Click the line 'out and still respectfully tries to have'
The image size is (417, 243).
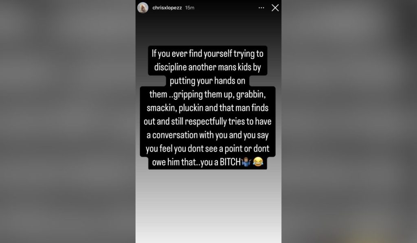click(x=207, y=121)
